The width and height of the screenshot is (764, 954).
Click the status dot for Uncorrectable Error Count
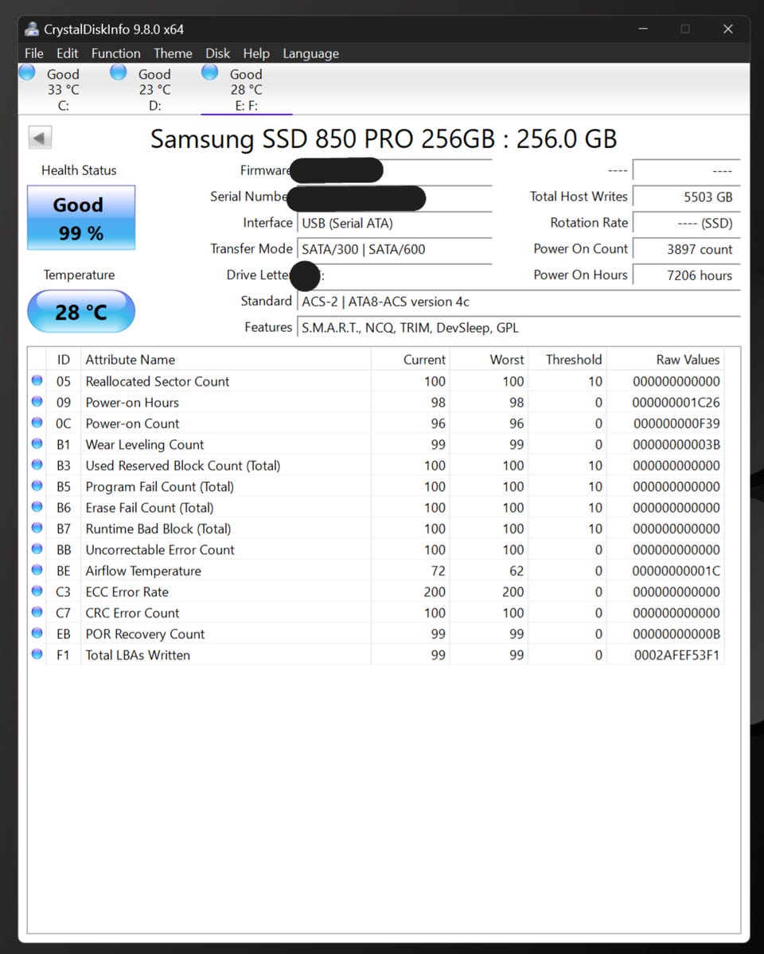point(37,549)
